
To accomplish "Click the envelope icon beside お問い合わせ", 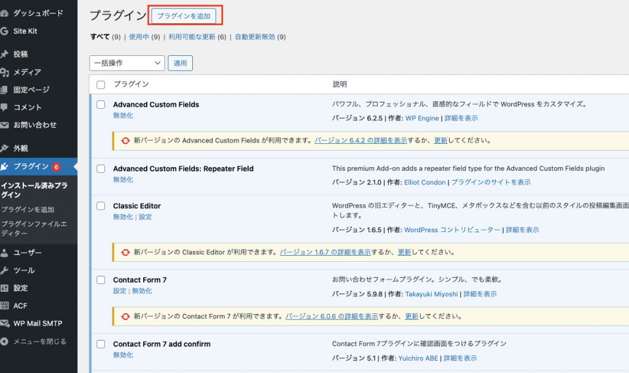I will point(4,125).
